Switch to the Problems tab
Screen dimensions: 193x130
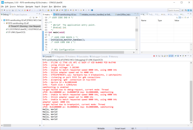(x=71, y=57)
